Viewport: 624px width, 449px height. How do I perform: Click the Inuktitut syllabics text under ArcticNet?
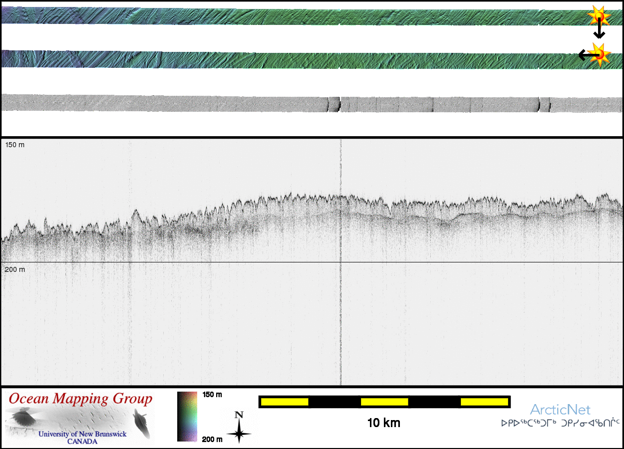click(x=560, y=424)
